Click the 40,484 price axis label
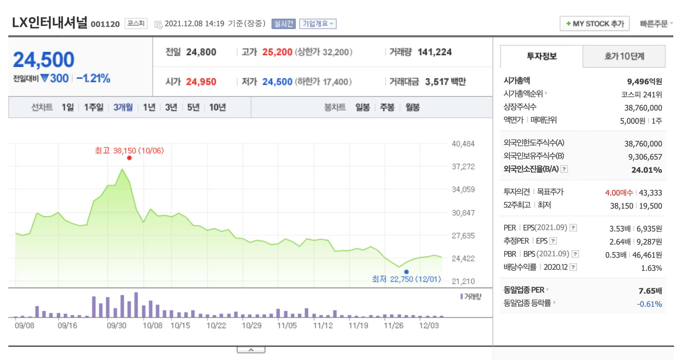The image size is (683, 360). (x=463, y=144)
